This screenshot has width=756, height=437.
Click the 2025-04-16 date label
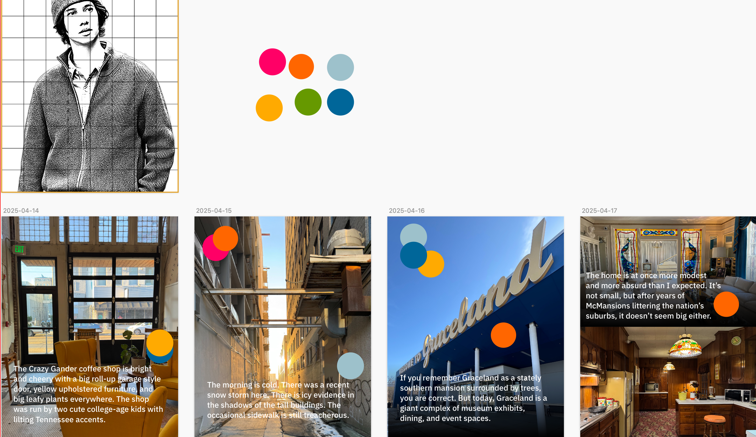[x=407, y=210]
